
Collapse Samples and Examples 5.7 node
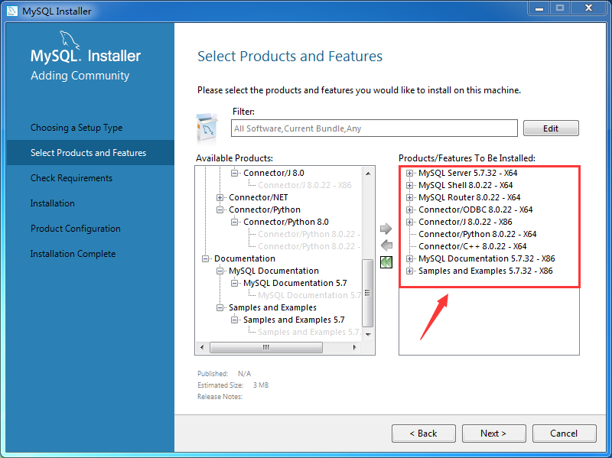point(234,320)
